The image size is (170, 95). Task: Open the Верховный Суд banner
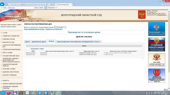[157, 29]
